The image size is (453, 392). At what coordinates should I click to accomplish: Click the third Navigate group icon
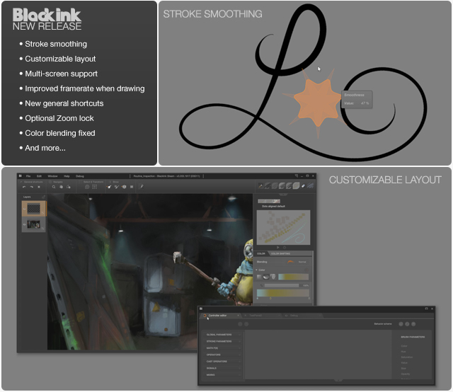pos(69,187)
